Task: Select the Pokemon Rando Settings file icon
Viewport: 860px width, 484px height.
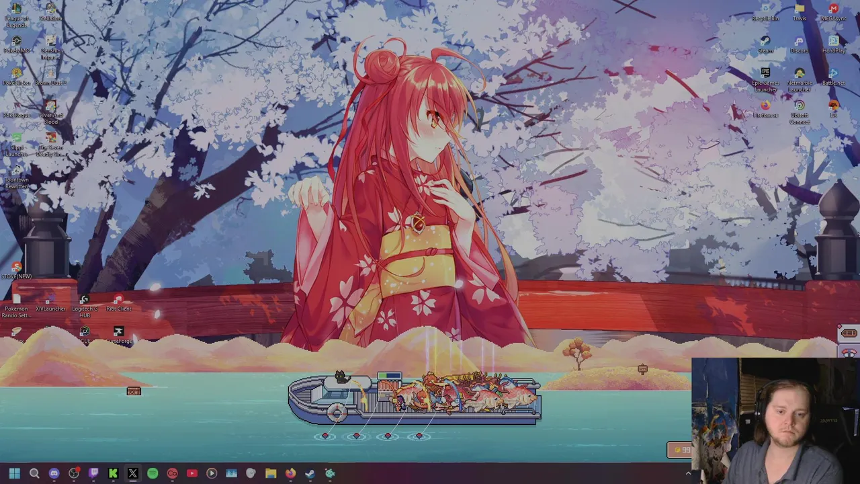Action: (x=16, y=307)
